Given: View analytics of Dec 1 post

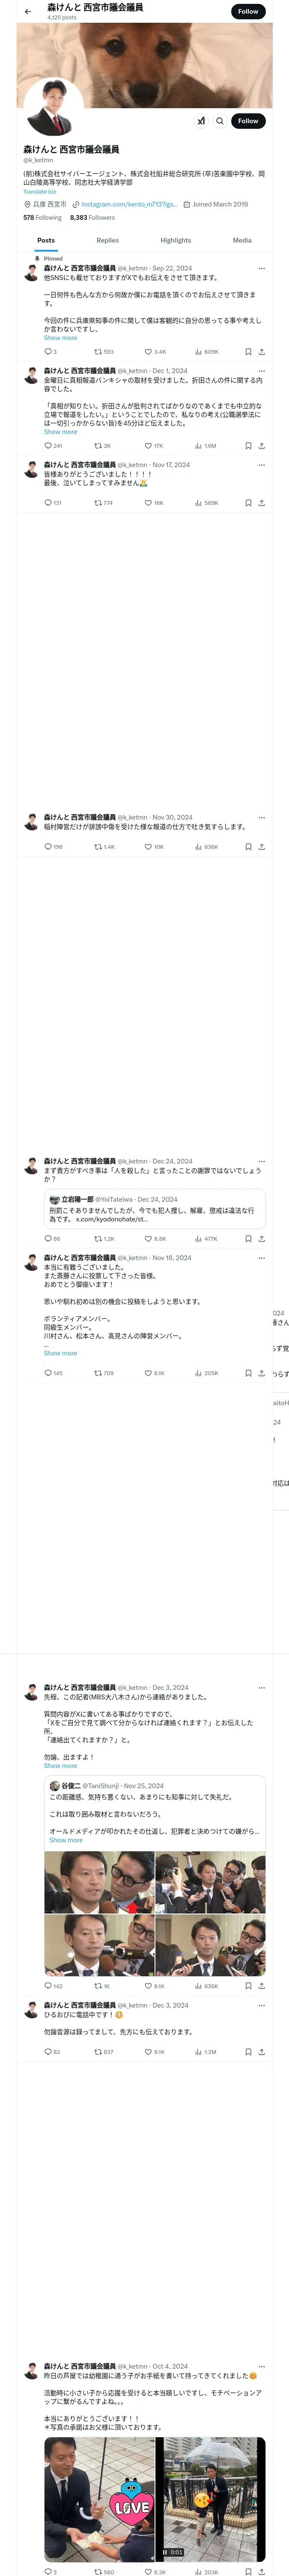Looking at the screenshot, I should click(x=200, y=446).
